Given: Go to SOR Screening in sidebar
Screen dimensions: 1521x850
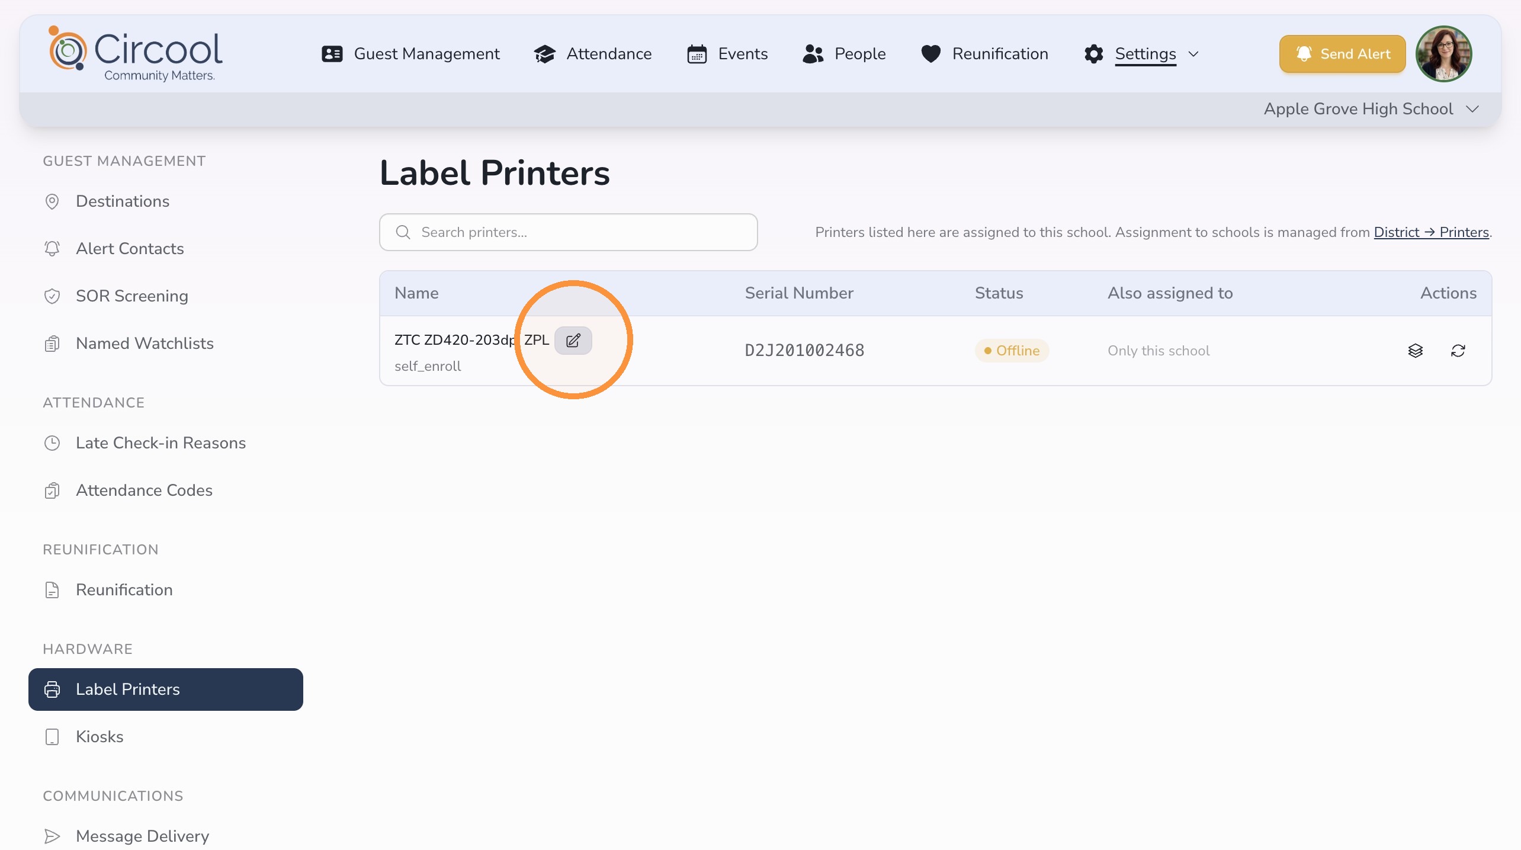Looking at the screenshot, I should 166,296.
